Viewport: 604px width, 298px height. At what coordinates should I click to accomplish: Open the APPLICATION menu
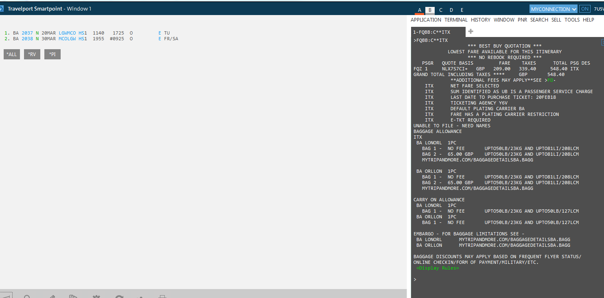coord(426,20)
